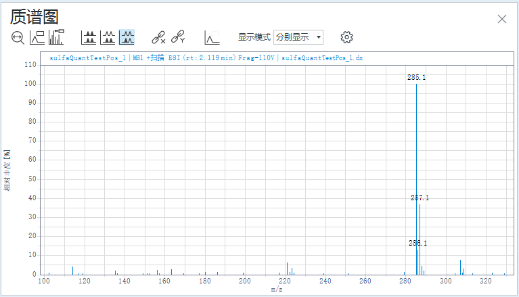Select the filled stacked peaks layout icon
This screenshot has width=519, height=297.
(89, 37)
